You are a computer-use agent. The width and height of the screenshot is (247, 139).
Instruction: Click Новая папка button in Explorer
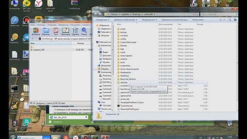click(198, 20)
